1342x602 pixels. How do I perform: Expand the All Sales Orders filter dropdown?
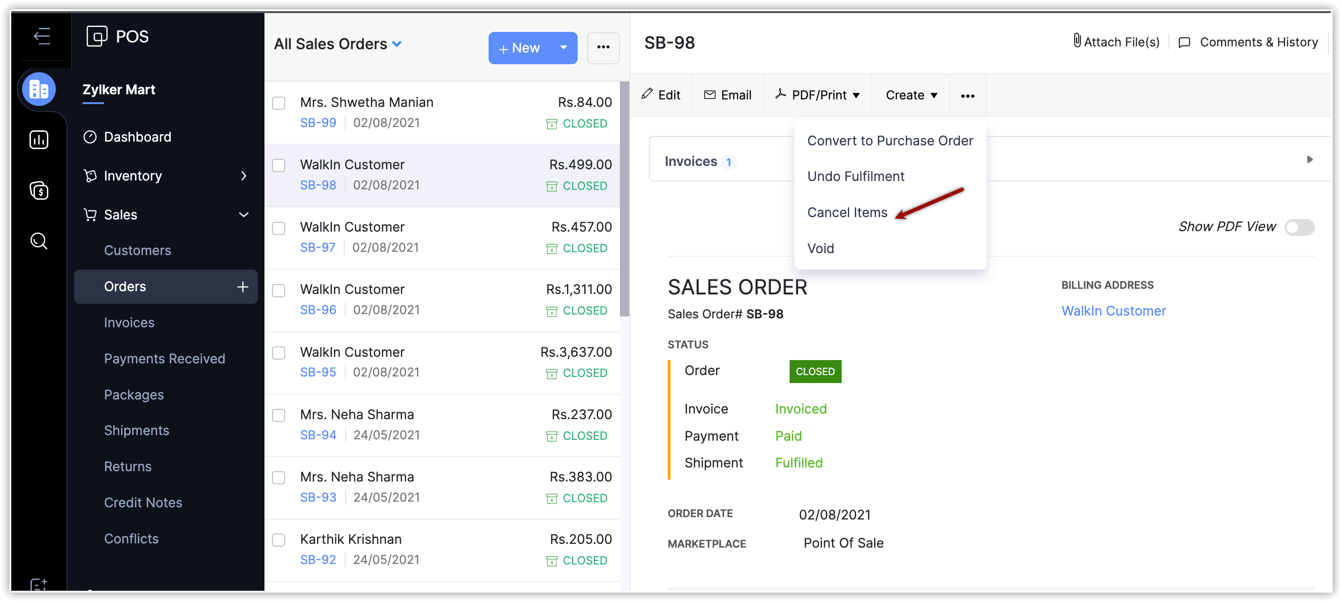click(396, 44)
